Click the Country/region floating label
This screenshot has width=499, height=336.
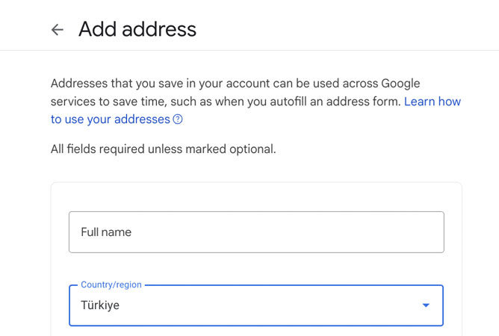click(111, 284)
